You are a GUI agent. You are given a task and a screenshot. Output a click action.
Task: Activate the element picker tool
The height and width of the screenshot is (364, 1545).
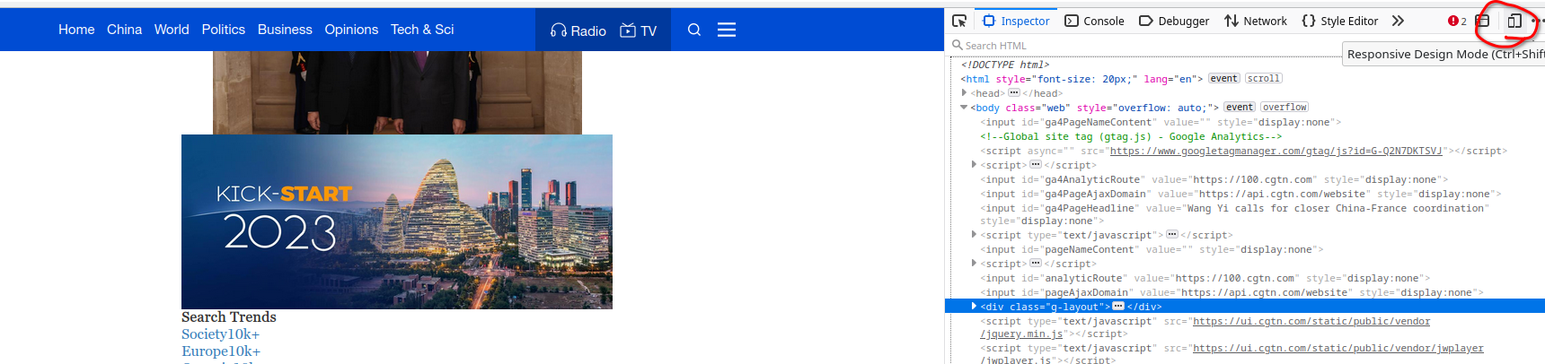(x=959, y=21)
